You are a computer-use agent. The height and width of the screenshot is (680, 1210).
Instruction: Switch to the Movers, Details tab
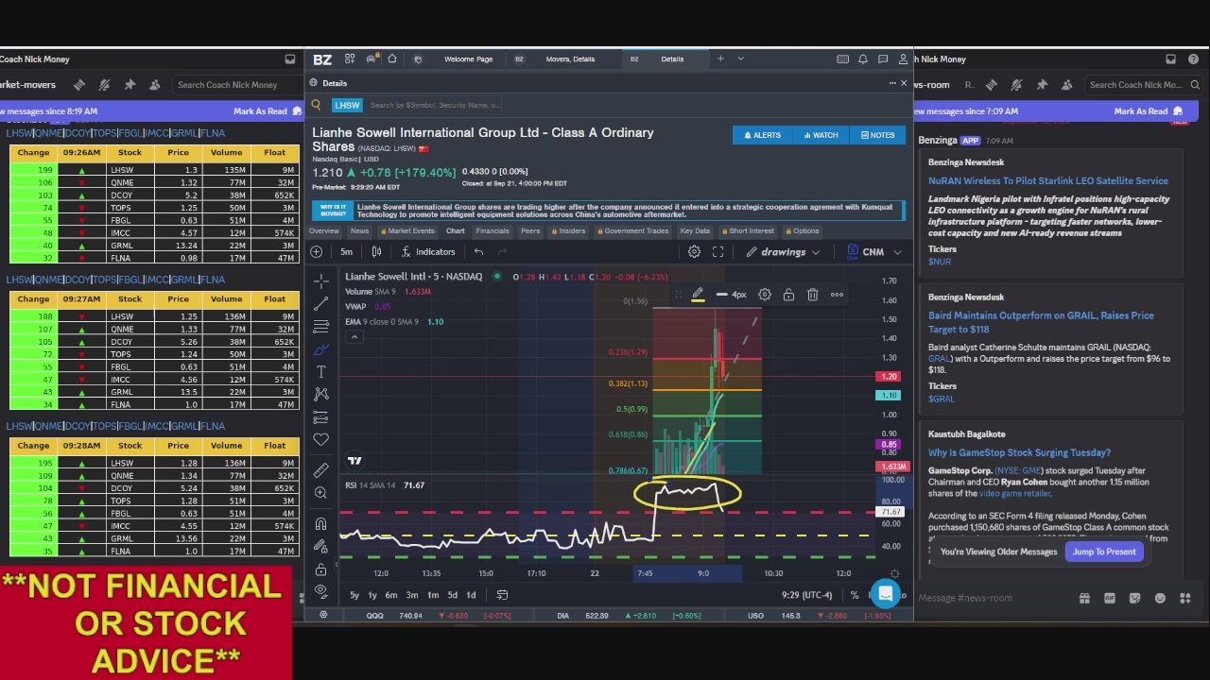coord(570,59)
